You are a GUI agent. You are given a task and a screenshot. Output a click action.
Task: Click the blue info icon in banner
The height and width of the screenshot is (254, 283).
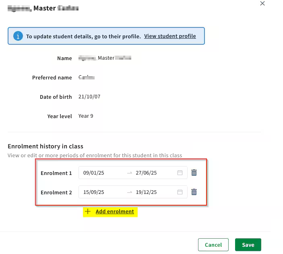[x=18, y=36]
